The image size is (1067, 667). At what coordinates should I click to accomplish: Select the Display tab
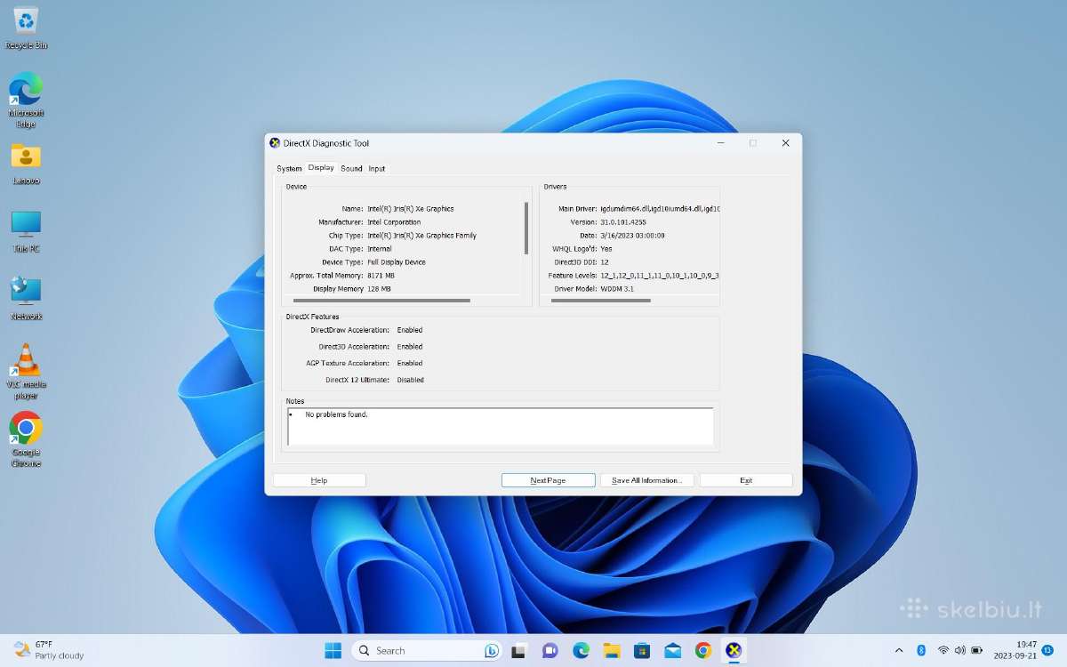coord(321,168)
